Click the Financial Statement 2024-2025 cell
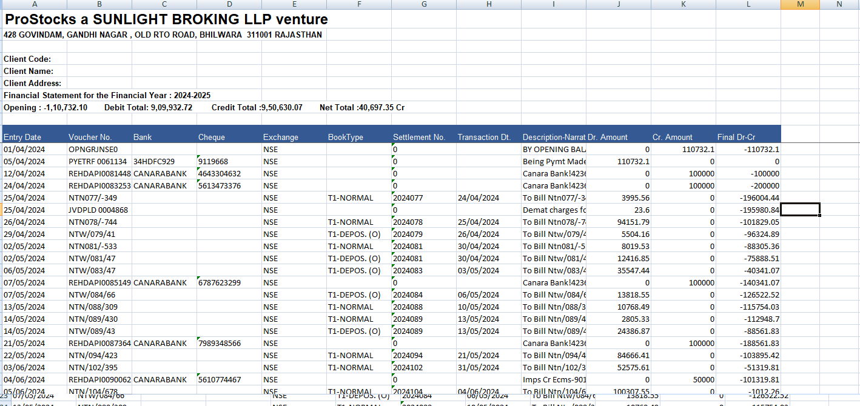 [x=107, y=95]
